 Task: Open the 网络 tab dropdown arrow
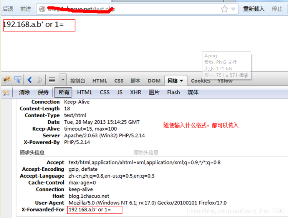point(182,81)
